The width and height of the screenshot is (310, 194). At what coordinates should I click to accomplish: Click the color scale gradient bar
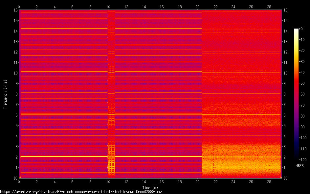[x=296, y=94]
